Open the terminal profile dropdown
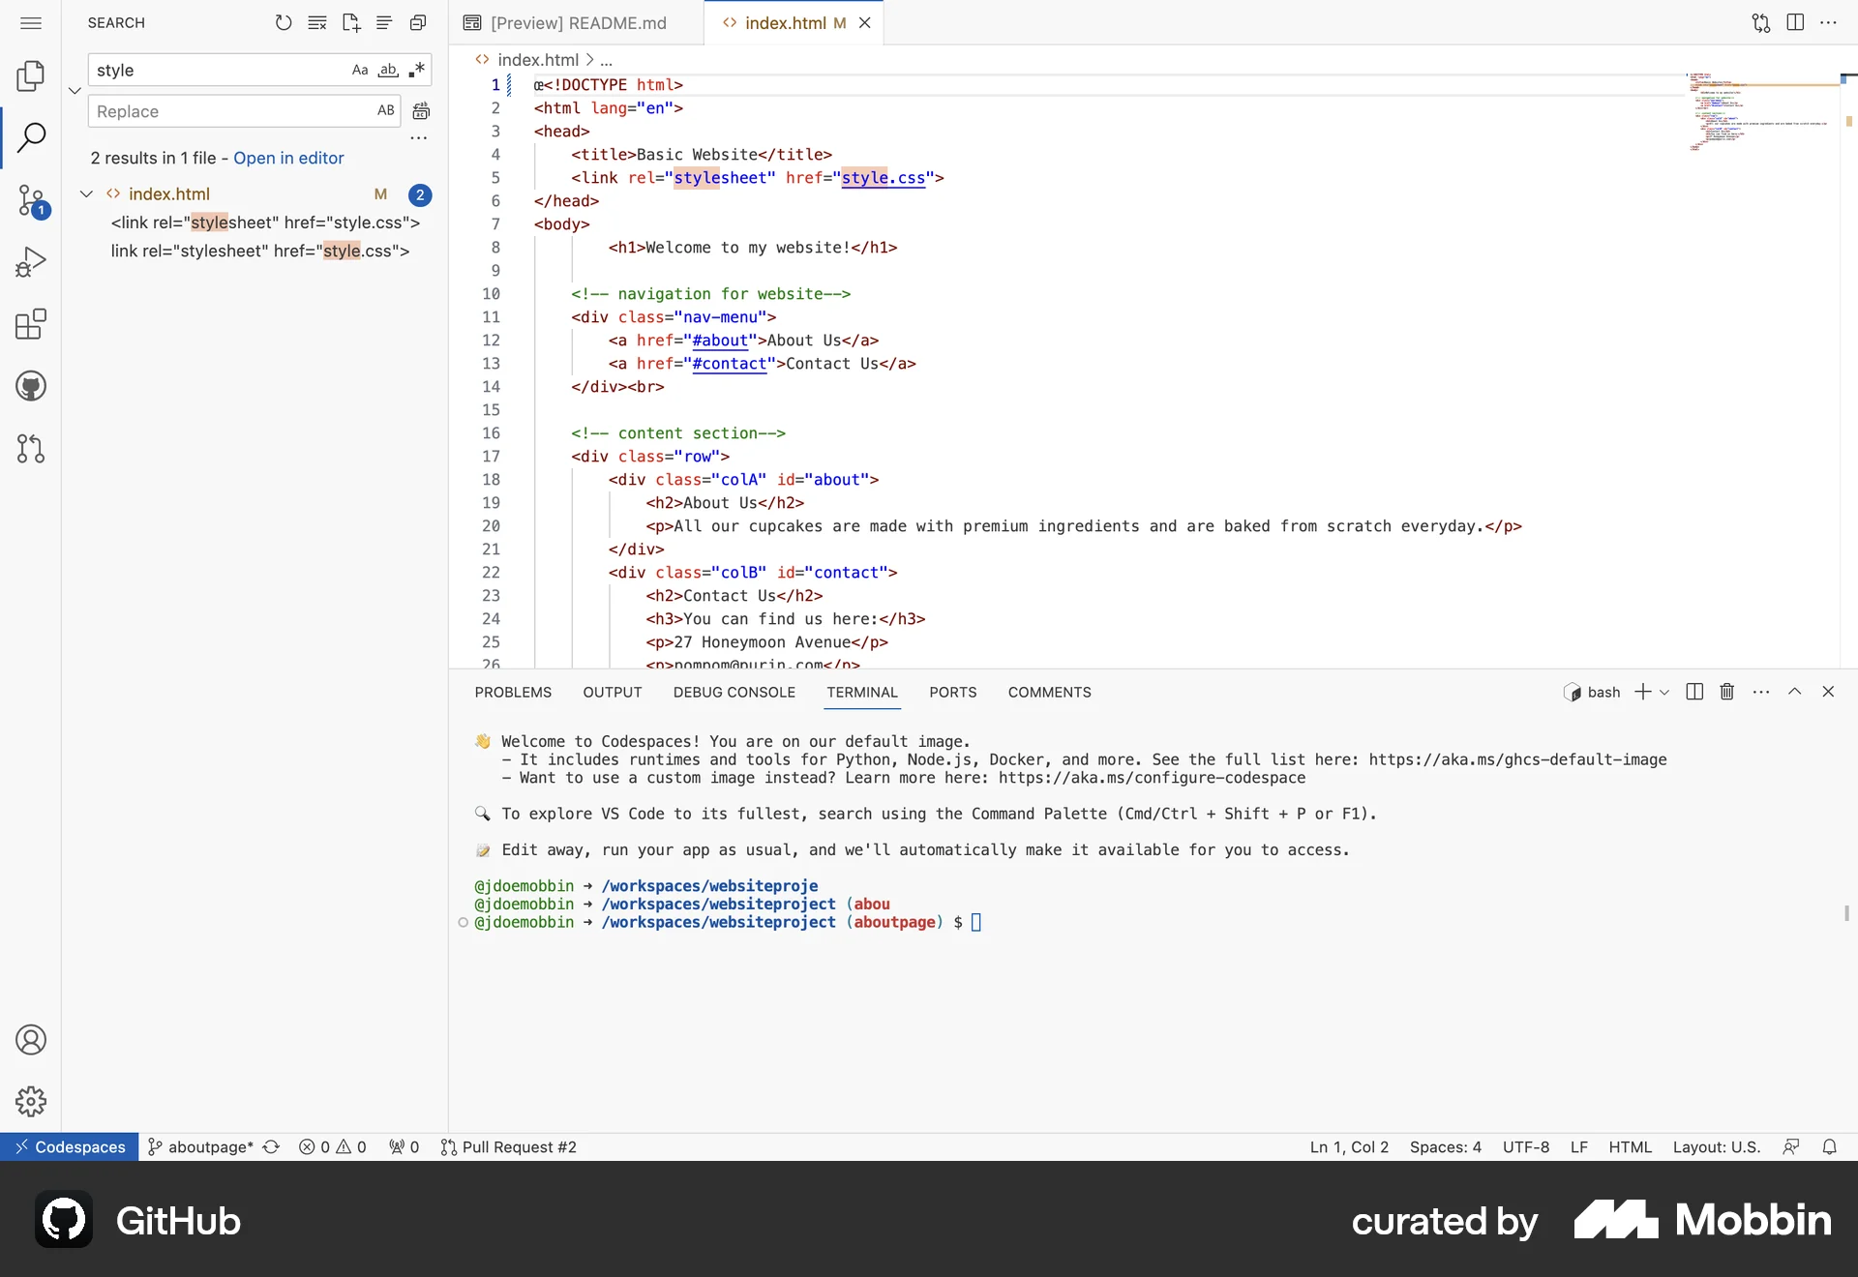The image size is (1858, 1277). click(x=1663, y=692)
